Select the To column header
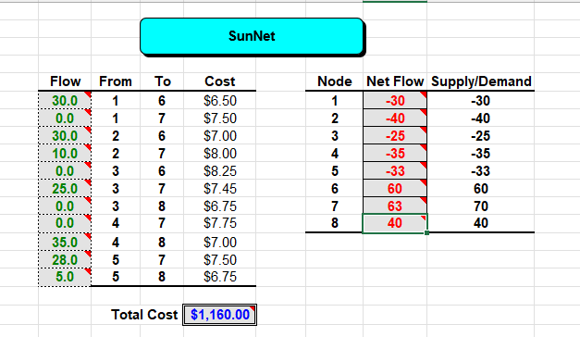 162,81
